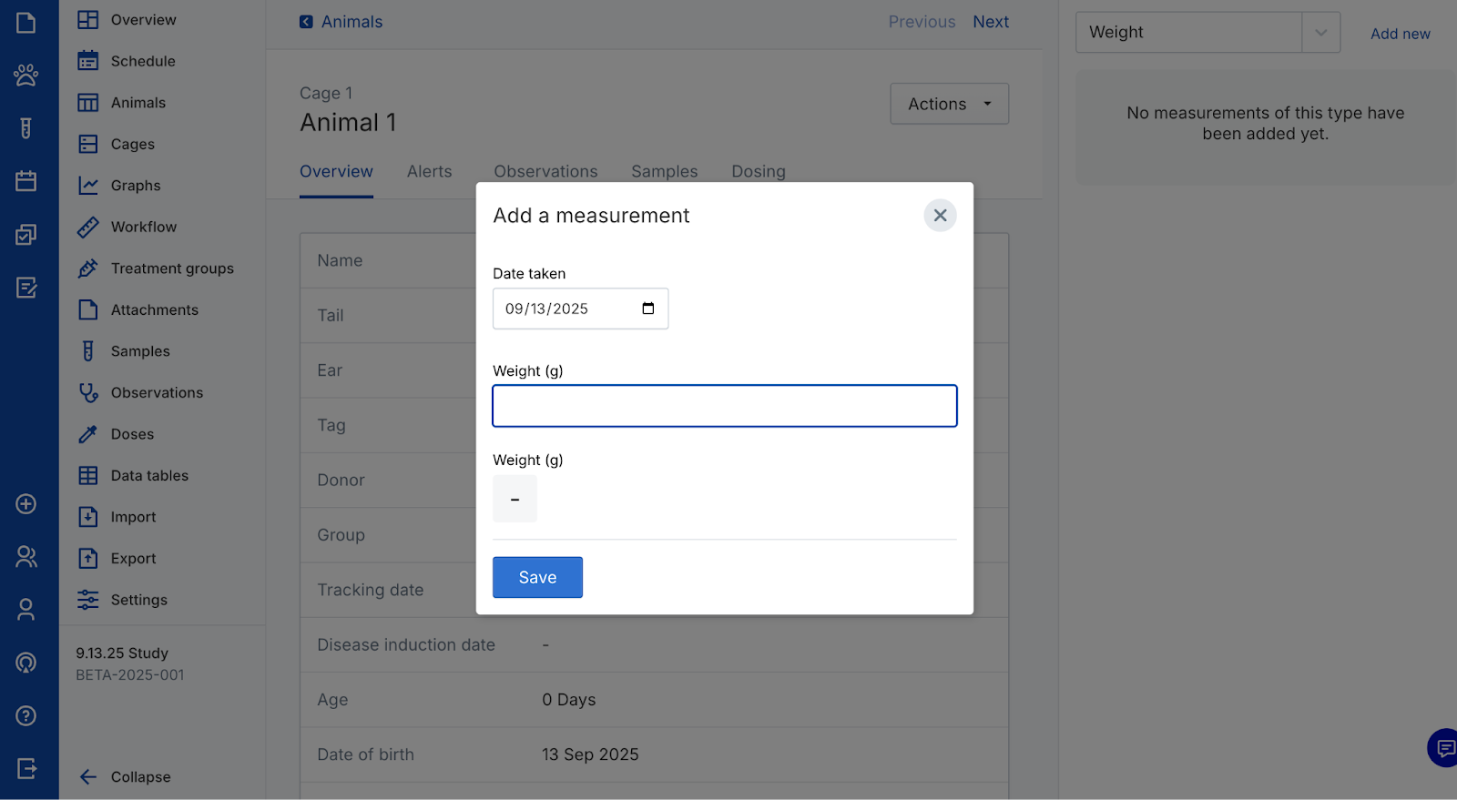This screenshot has width=1457, height=800.
Task: Click the back arrow icon beside Animals
Action: 306,22
